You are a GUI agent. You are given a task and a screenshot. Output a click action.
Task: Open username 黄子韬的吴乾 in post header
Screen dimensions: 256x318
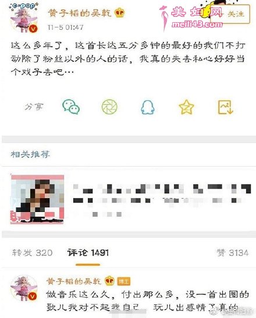click(x=80, y=13)
